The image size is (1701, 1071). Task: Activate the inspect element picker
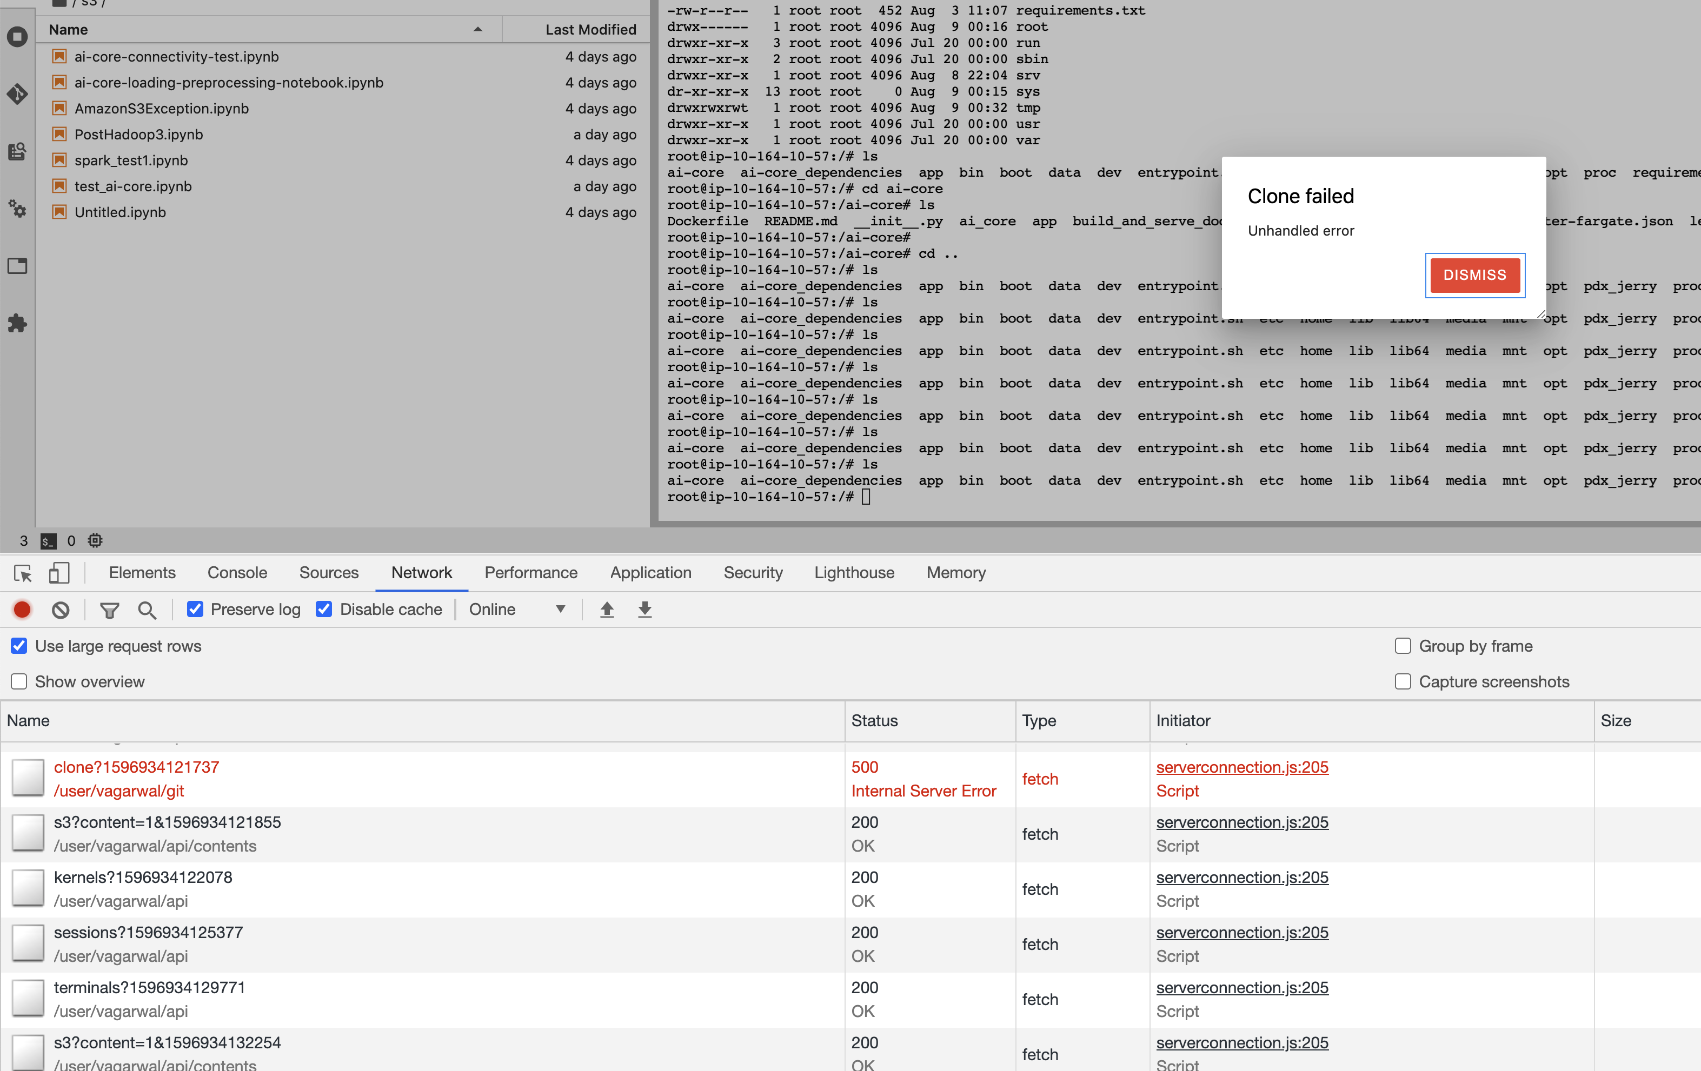(x=23, y=573)
